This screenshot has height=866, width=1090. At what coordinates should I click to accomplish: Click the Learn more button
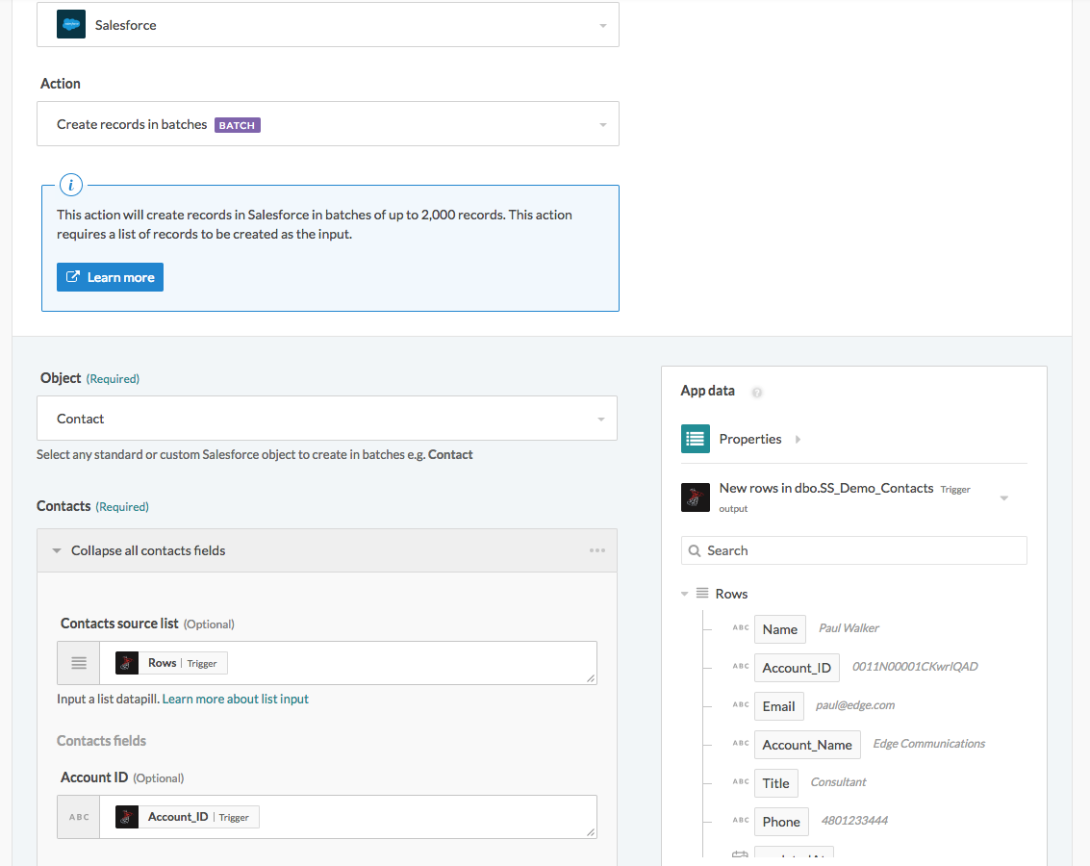pyautogui.click(x=110, y=276)
